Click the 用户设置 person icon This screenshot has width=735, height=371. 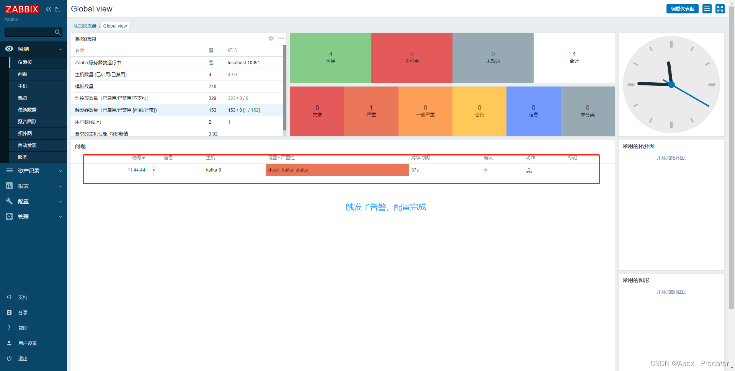coord(9,343)
